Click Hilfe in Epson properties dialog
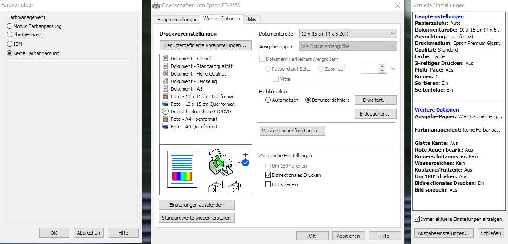Screen dimensions: 508x244 click(x=385, y=236)
